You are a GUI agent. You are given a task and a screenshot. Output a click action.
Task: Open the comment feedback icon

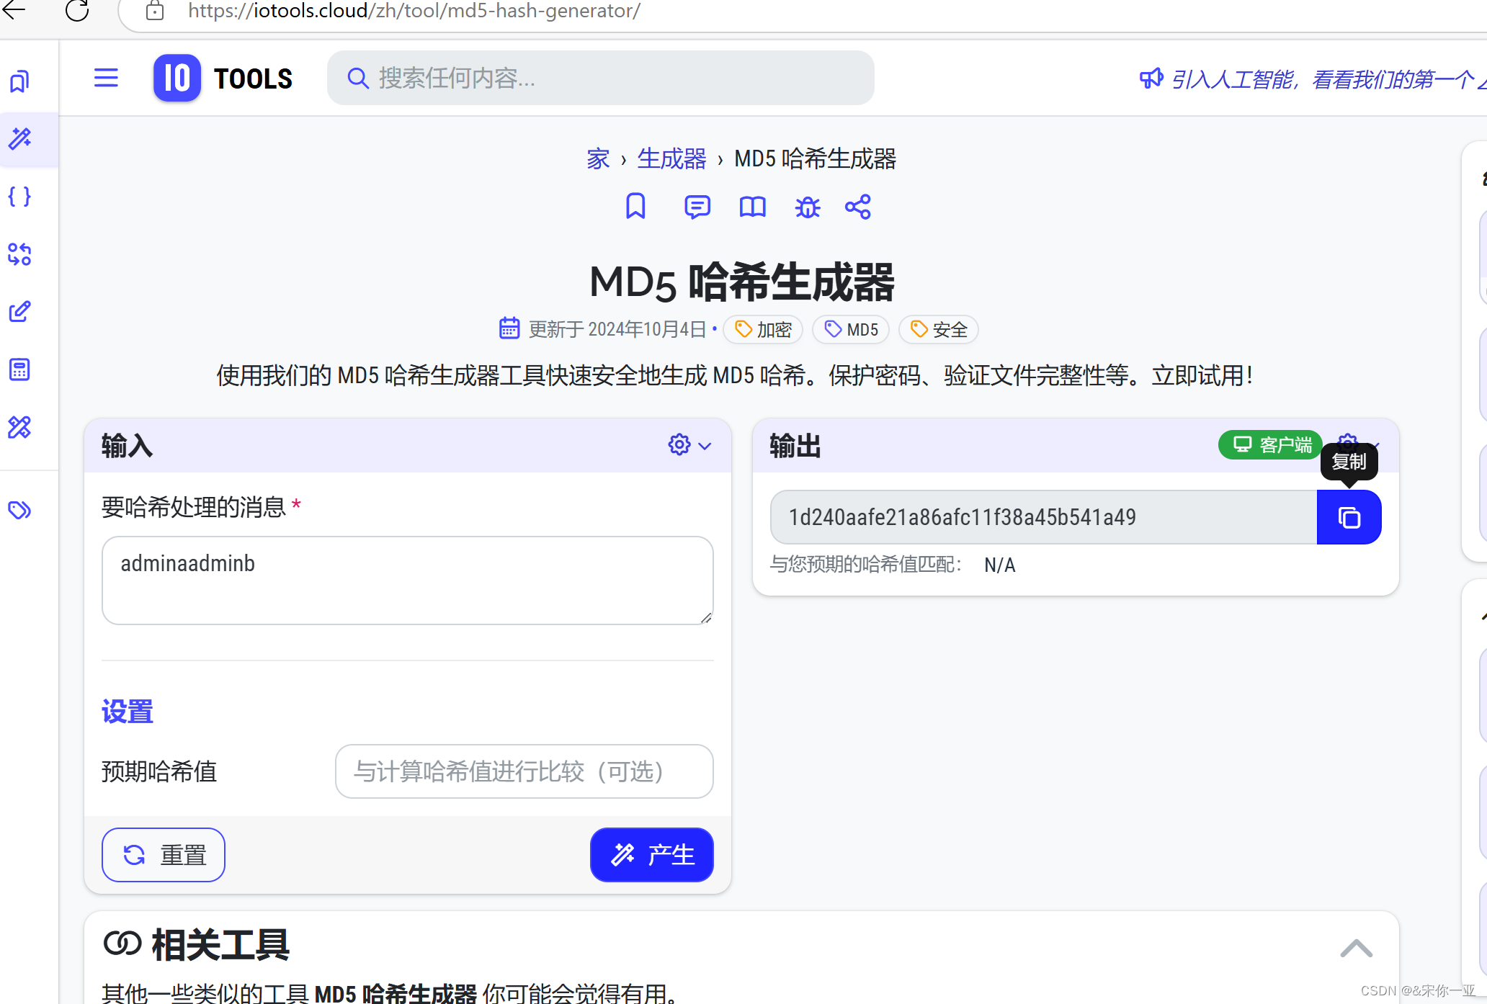697,207
